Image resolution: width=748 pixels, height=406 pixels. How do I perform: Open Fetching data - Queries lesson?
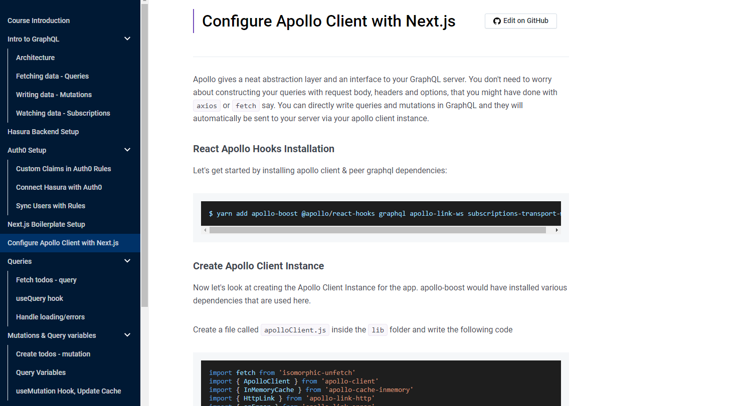(x=52, y=76)
